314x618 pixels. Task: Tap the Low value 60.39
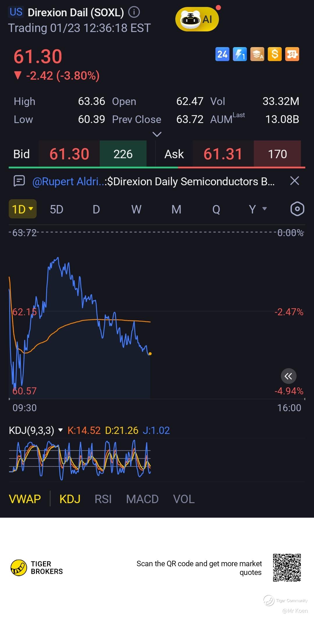91,119
